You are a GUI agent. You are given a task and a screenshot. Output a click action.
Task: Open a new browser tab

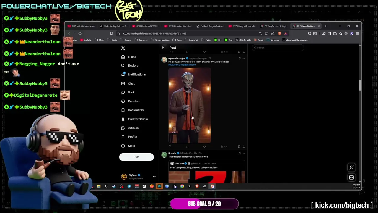[325, 26]
